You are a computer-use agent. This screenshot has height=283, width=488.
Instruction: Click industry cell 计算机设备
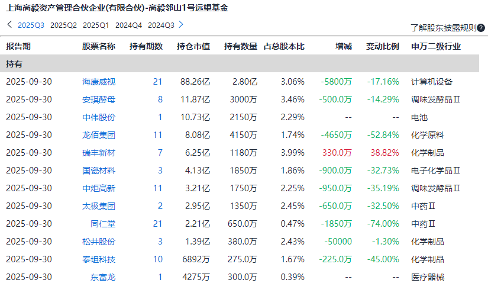[432, 82]
